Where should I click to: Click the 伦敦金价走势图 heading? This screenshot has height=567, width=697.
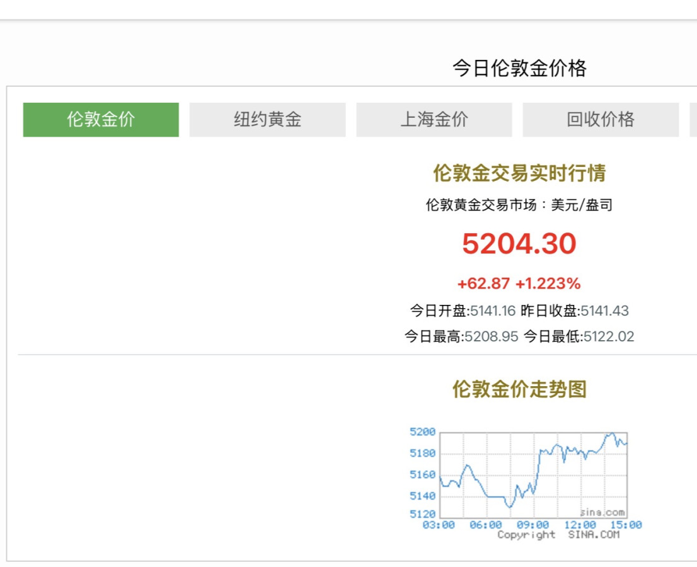(x=520, y=389)
